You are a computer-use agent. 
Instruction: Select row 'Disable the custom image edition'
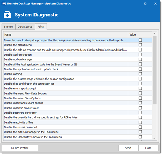78,79
